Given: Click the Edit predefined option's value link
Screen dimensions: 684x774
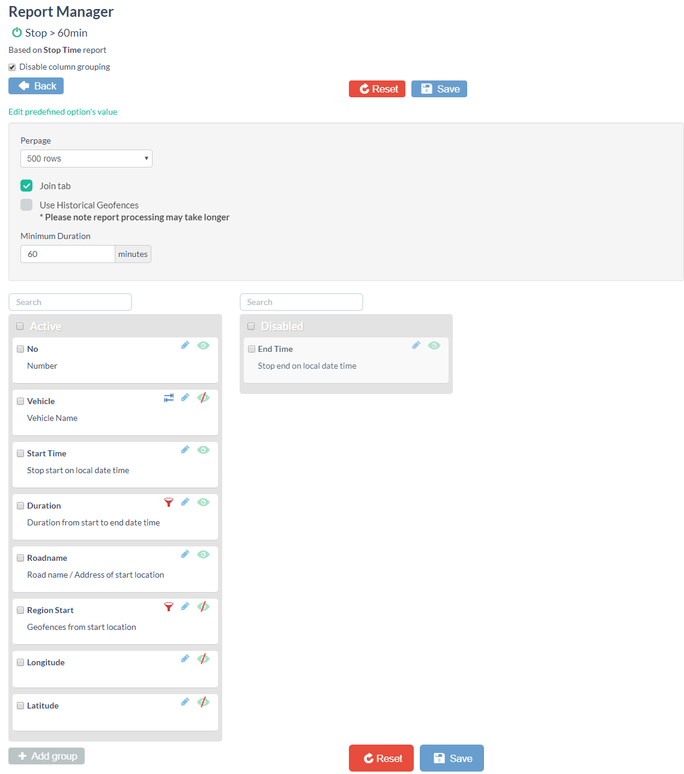Looking at the screenshot, I should 62,112.
